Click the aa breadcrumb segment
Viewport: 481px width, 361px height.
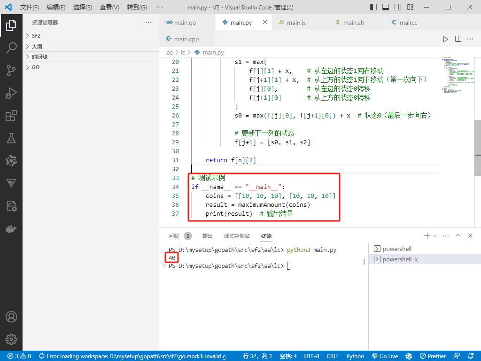coord(170,53)
